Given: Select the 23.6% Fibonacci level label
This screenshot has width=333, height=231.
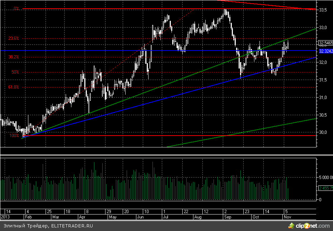Looking at the screenshot, I should tap(14, 38).
